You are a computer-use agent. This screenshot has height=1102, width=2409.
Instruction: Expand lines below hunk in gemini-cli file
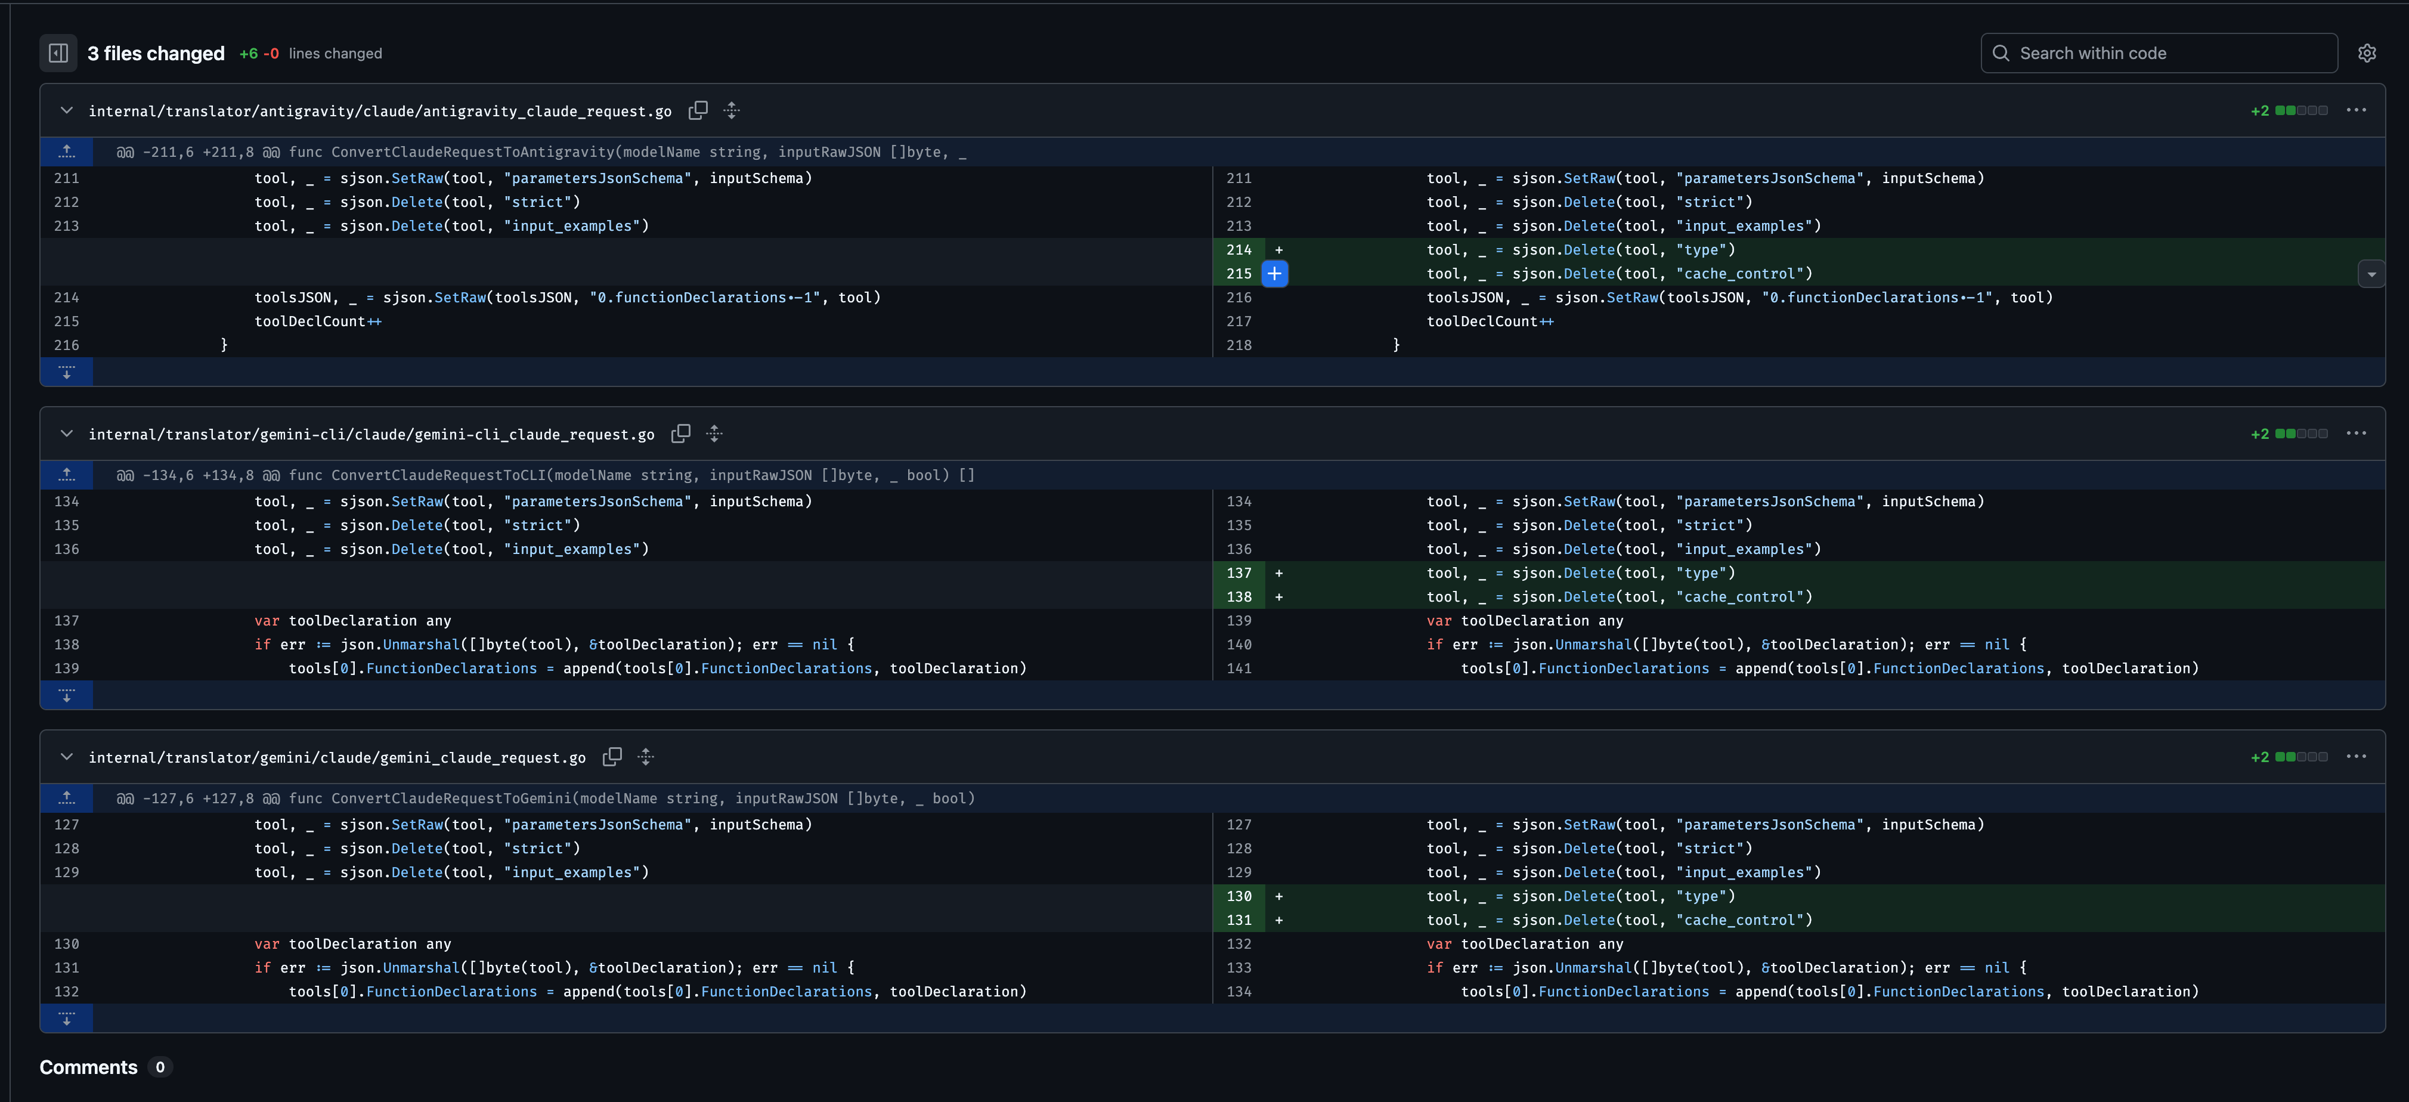[x=66, y=695]
